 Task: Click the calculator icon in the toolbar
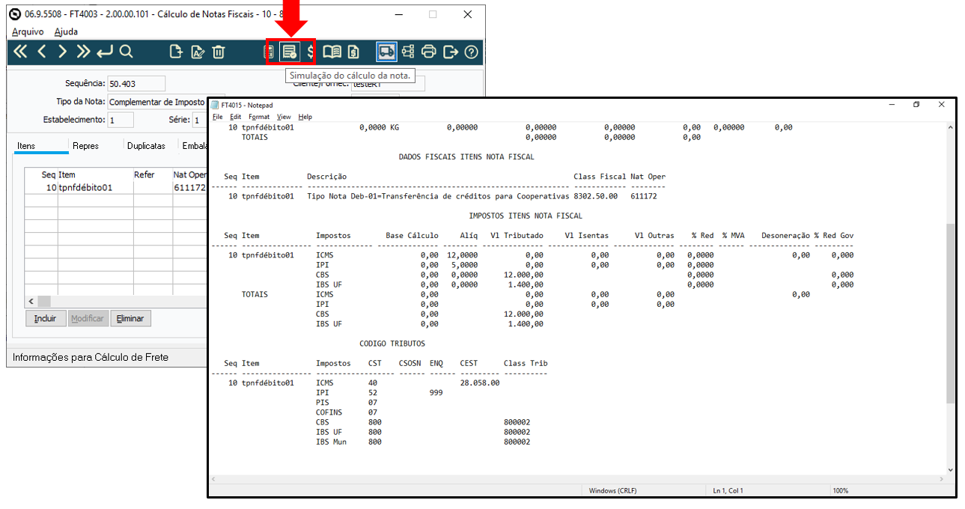(270, 52)
